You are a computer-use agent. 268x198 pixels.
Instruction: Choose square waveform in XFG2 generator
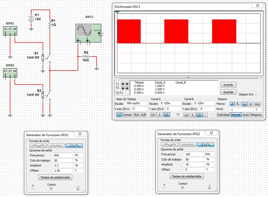(205, 145)
